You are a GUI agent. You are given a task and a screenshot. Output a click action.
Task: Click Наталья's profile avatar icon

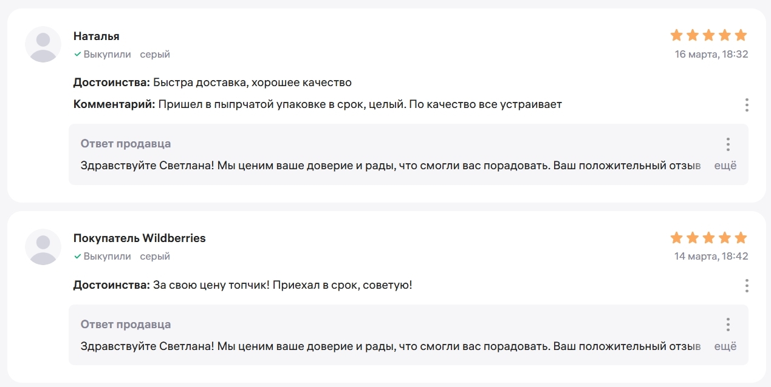click(x=43, y=44)
